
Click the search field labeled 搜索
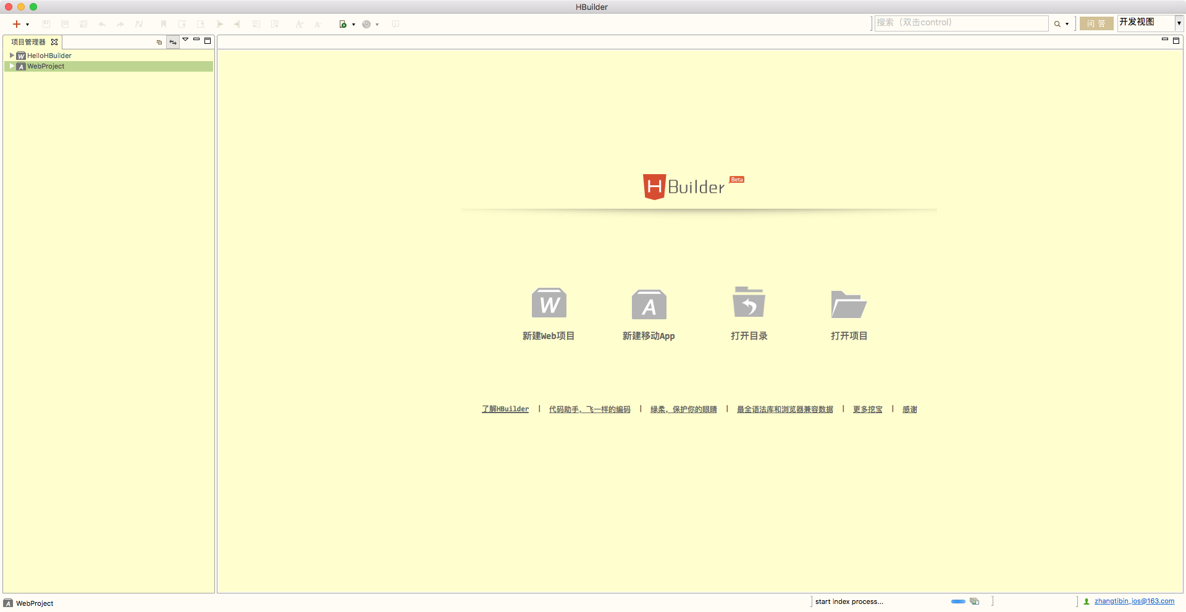pos(961,23)
